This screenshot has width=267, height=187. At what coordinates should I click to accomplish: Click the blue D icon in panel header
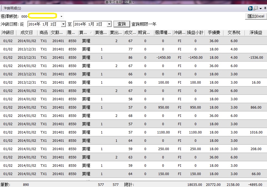[x=250, y=8]
